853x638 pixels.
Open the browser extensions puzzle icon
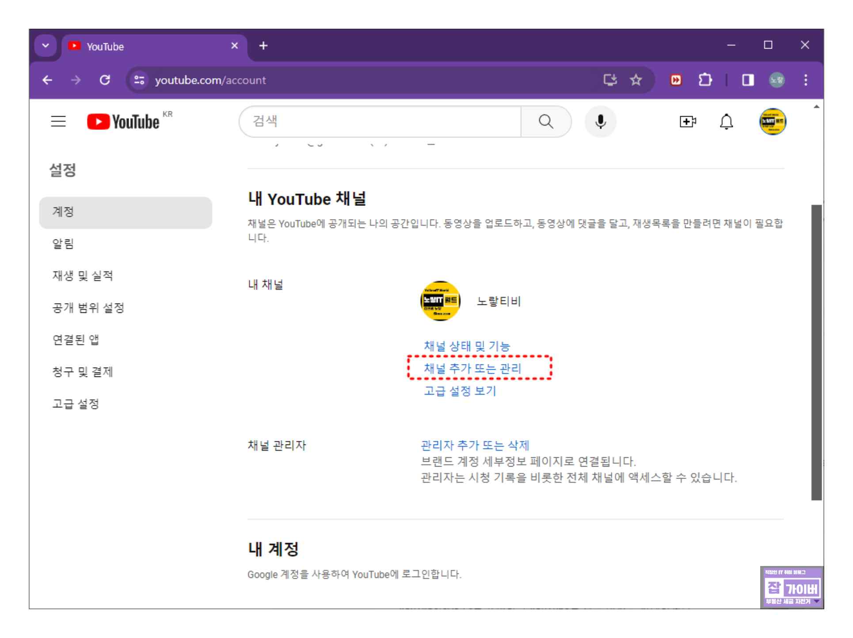click(x=704, y=80)
